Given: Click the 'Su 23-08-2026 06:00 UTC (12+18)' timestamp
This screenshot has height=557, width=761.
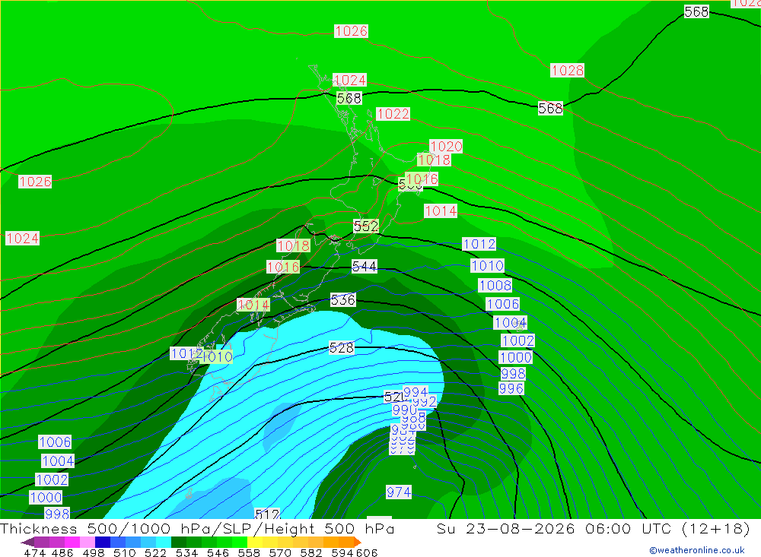Looking at the screenshot, I should point(594,529).
